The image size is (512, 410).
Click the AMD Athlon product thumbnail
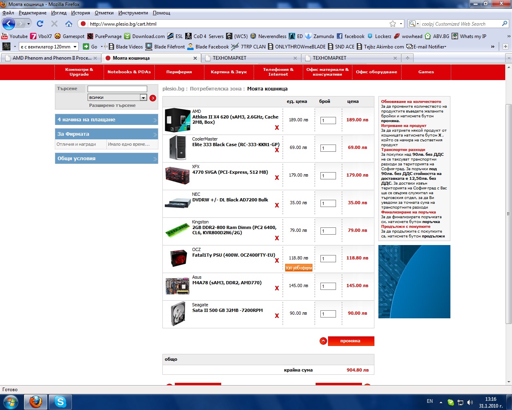point(177,120)
